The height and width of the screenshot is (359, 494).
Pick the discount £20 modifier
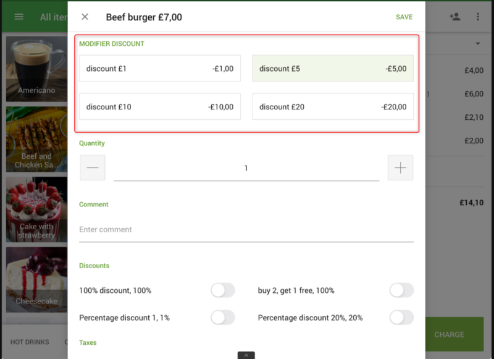coord(333,106)
